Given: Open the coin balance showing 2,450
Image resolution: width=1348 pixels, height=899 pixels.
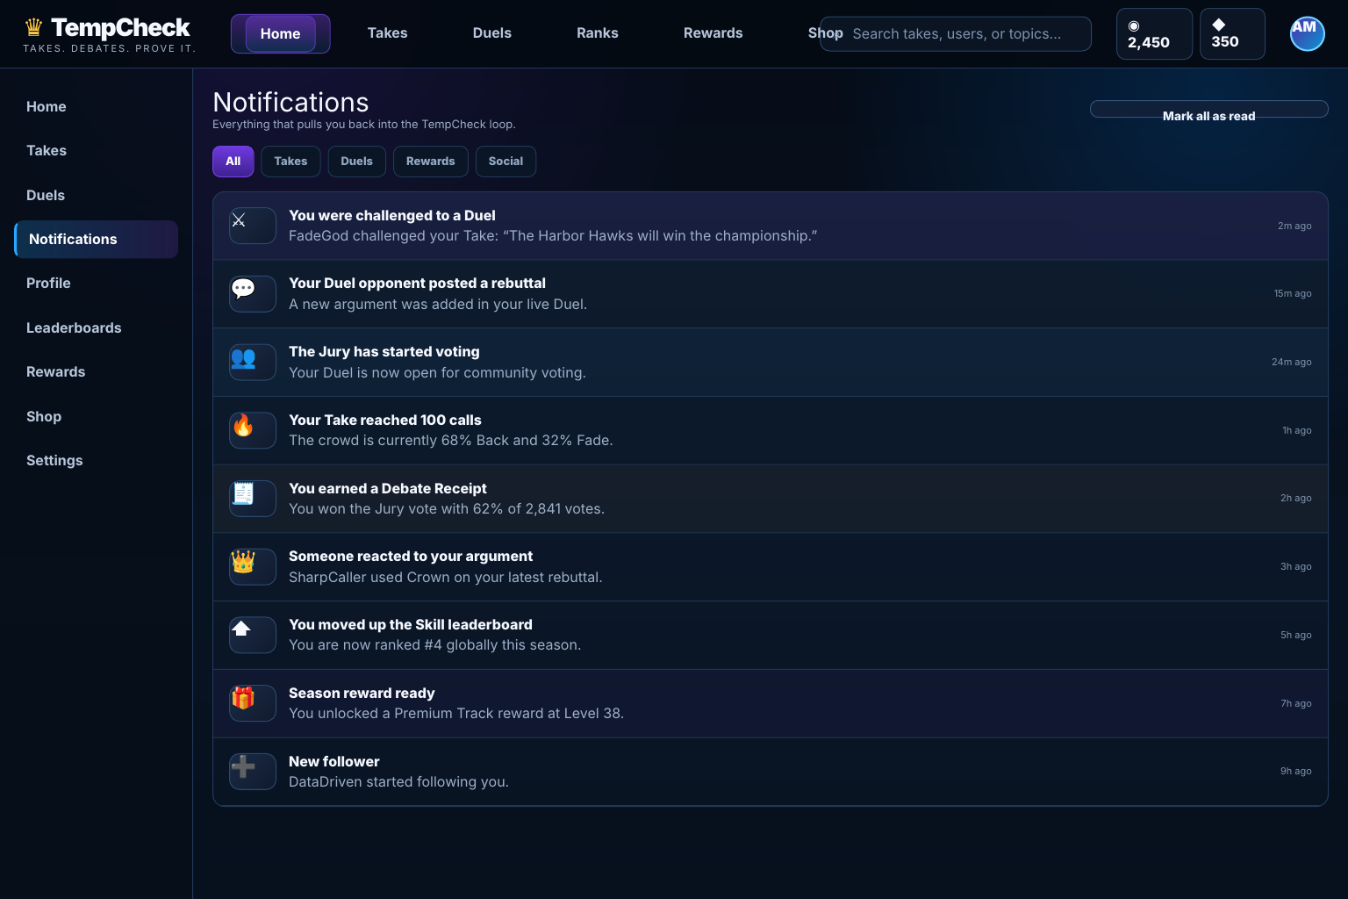Looking at the screenshot, I should 1154,33.
